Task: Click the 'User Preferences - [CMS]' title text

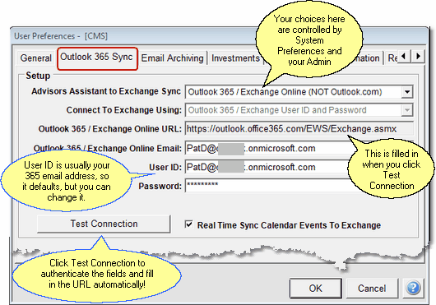Action: click(61, 36)
